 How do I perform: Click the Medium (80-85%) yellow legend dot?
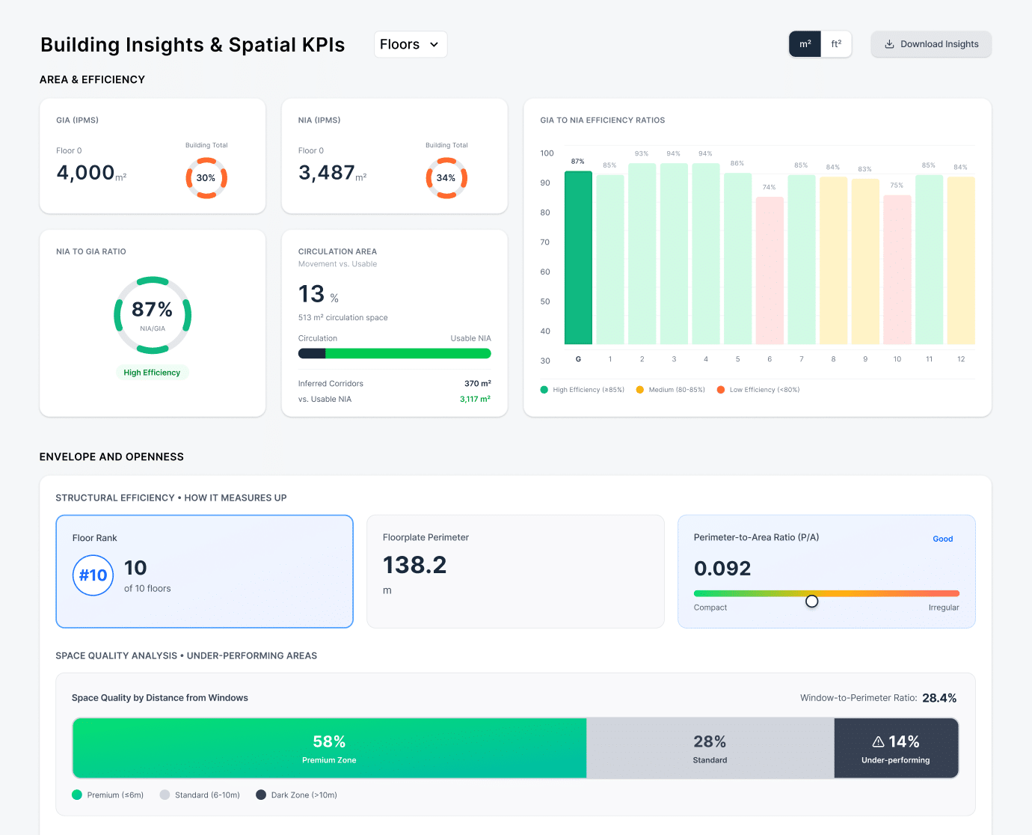point(640,390)
